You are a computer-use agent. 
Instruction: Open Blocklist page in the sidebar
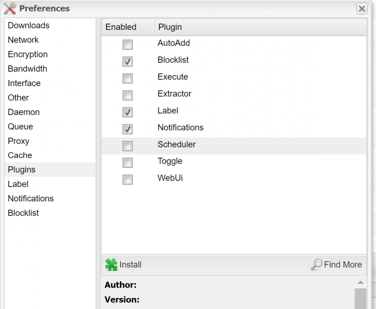click(50, 213)
